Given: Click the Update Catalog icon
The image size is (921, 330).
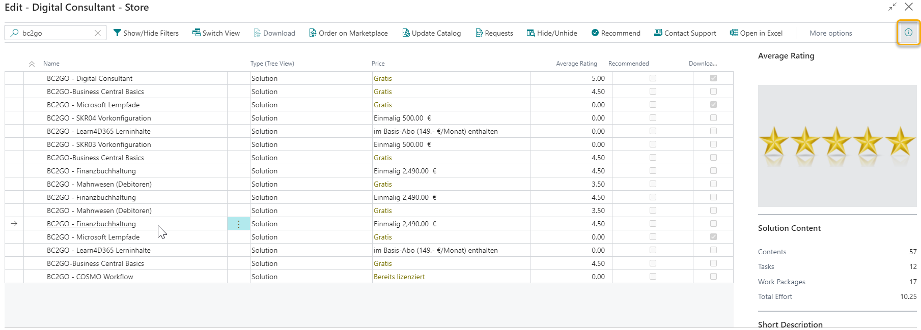Looking at the screenshot, I should click(x=406, y=33).
